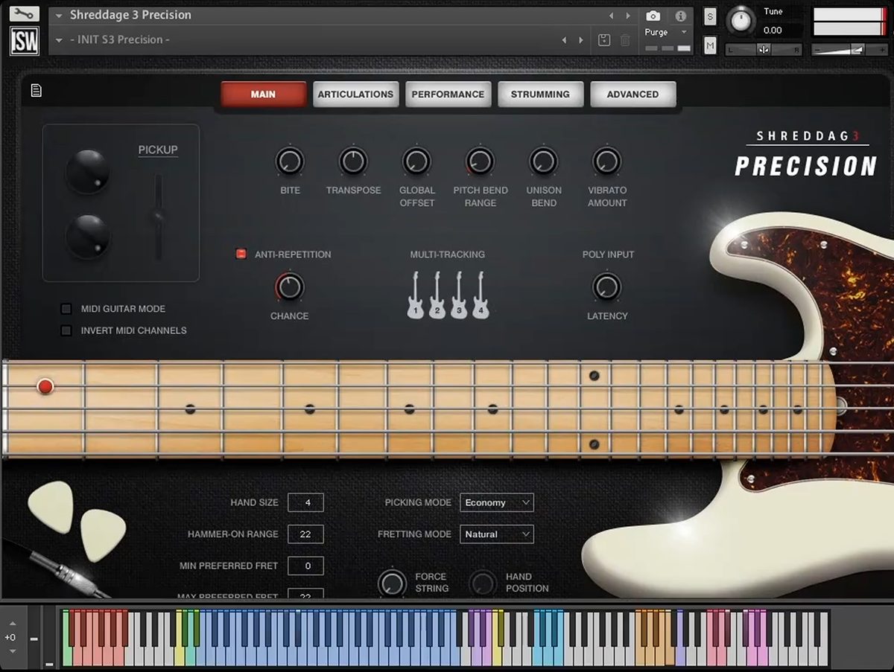Viewport: 894px width, 672px height.
Task: Switch to the ARTICULATIONS tab
Action: pyautogui.click(x=355, y=95)
